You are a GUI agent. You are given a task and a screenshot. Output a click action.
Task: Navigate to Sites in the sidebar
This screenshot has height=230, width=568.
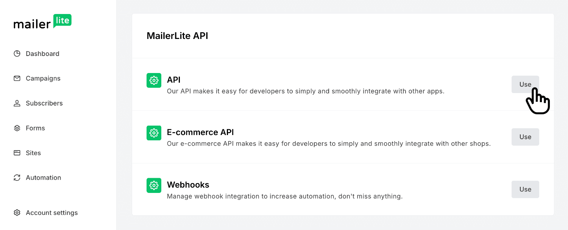click(x=27, y=153)
